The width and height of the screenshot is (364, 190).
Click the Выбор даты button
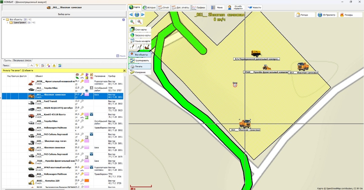pos(64,14)
